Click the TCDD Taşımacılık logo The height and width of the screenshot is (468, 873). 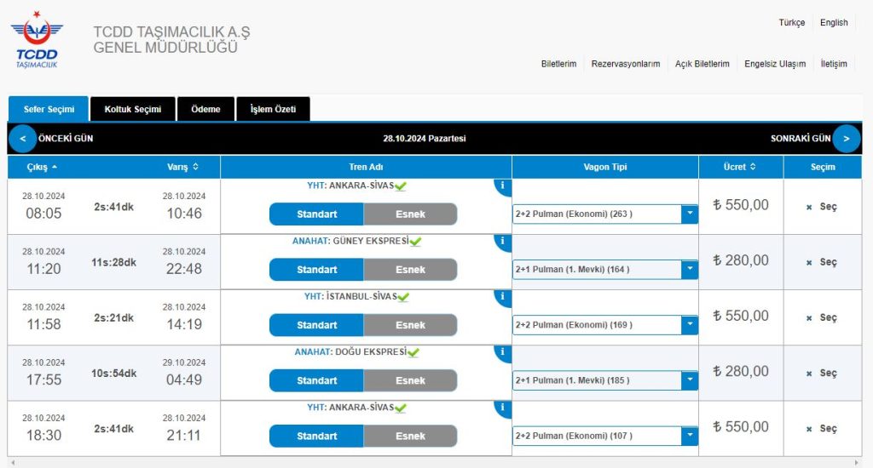pyautogui.click(x=37, y=40)
